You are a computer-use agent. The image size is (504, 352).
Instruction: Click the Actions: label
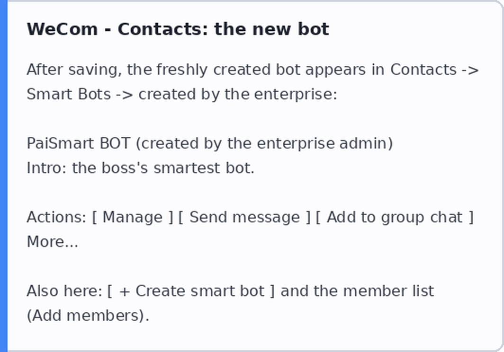click(56, 218)
